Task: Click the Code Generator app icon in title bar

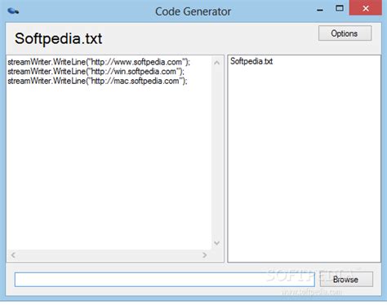Action: click(x=13, y=11)
